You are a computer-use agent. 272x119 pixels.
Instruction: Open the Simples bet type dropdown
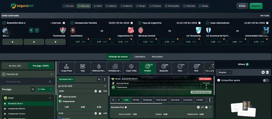click(x=225, y=72)
